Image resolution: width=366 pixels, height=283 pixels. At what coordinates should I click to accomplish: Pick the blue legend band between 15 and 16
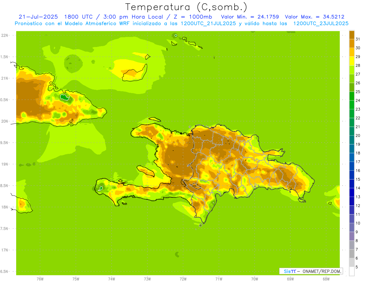tap(352, 175)
